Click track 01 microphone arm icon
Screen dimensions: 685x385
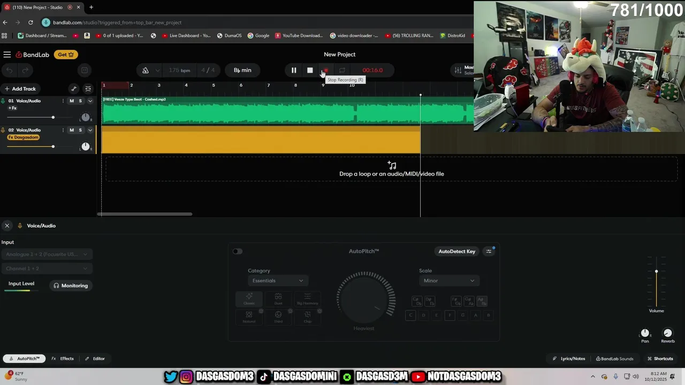tap(3, 101)
